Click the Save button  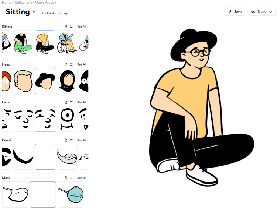(235, 12)
